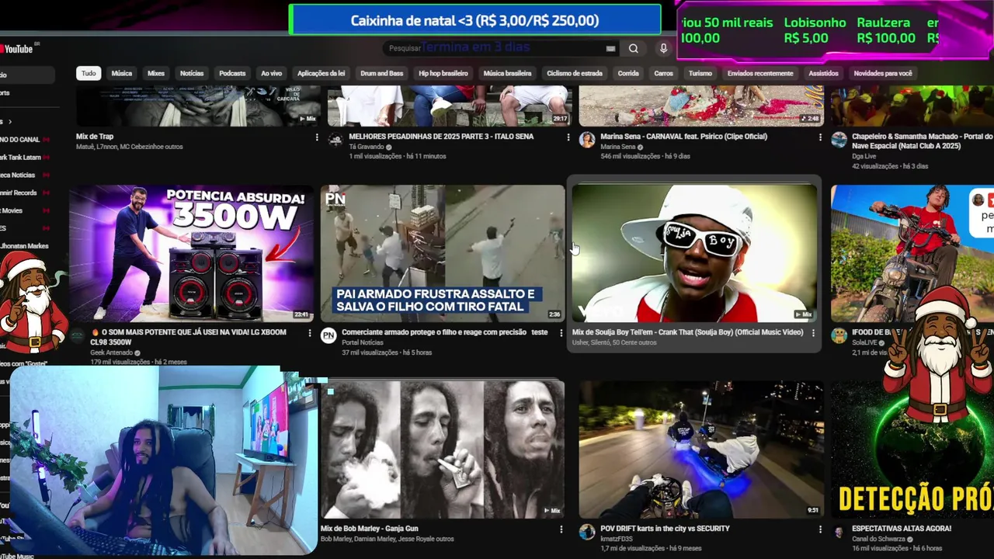Viewport: 994px width, 559px height.
Task: Select the Ao vivo filter chip
Action: (271, 73)
